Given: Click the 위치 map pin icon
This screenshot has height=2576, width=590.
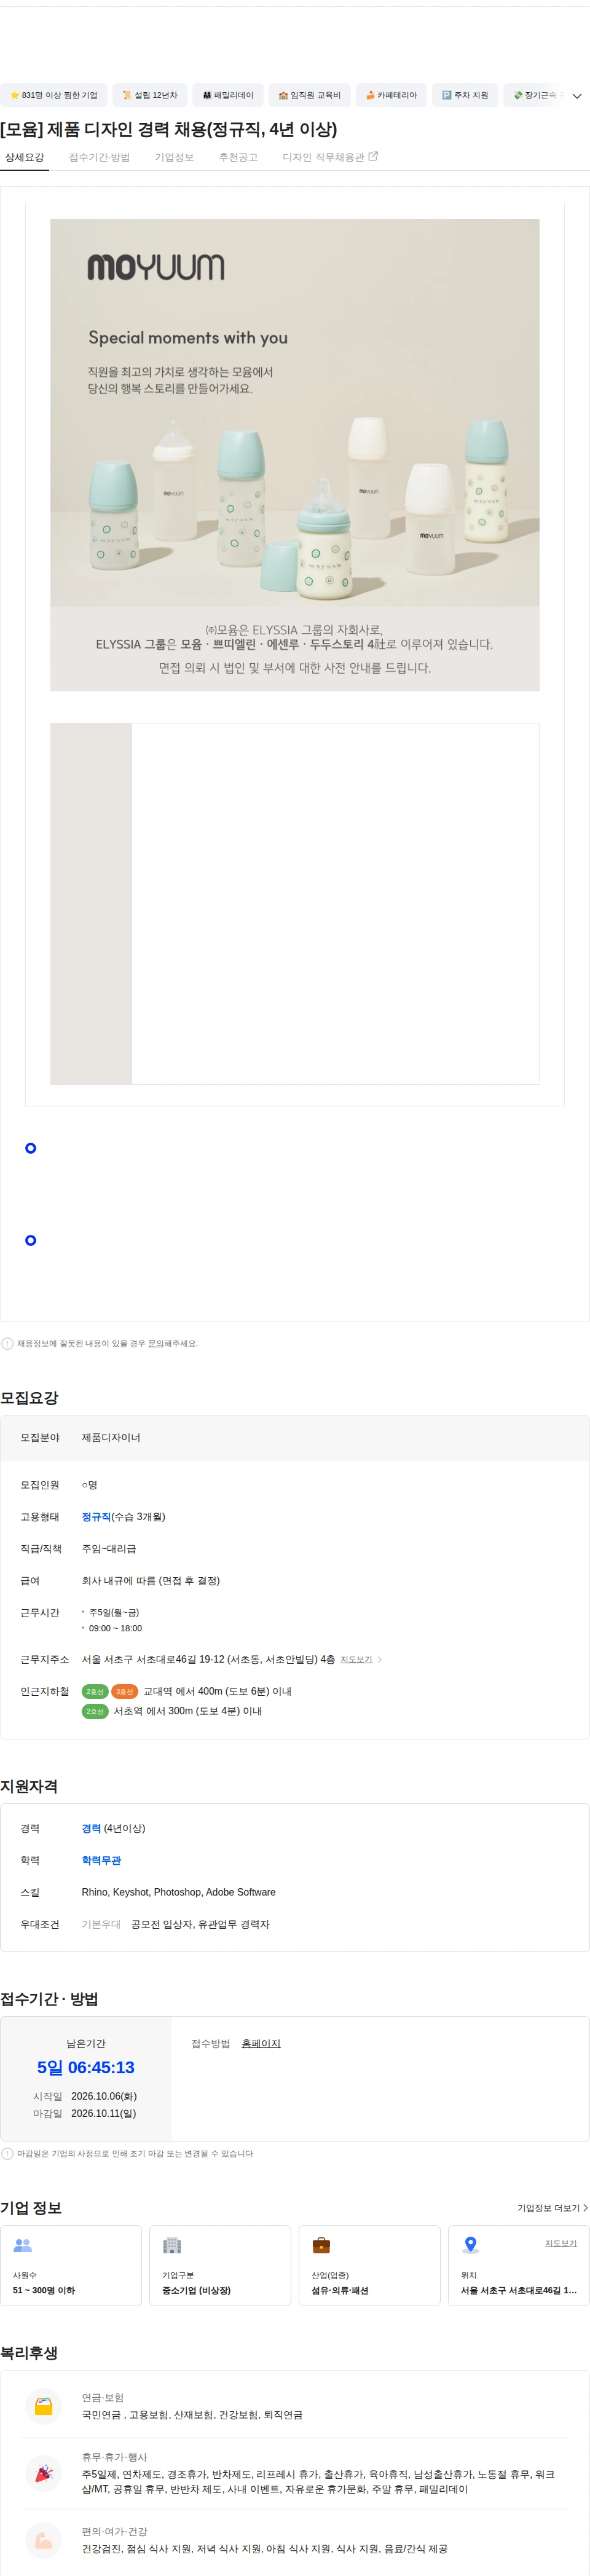Looking at the screenshot, I should pos(470,2245).
